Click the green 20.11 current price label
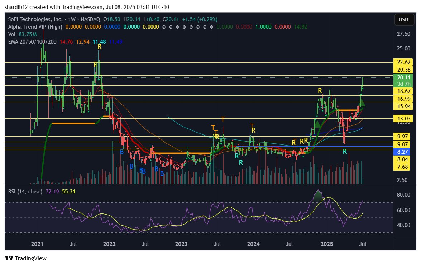This screenshot has height=266, width=421. click(x=404, y=78)
